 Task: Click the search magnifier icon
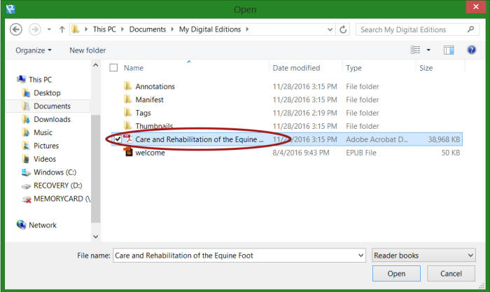(462, 29)
